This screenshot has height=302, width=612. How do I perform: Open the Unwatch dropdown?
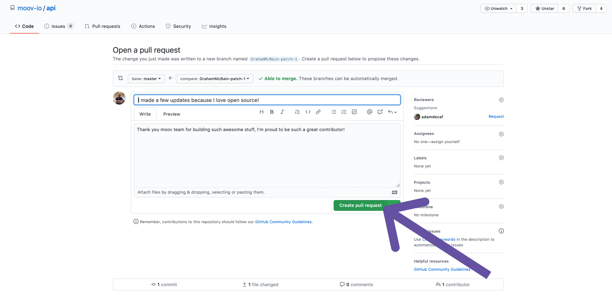(x=498, y=9)
